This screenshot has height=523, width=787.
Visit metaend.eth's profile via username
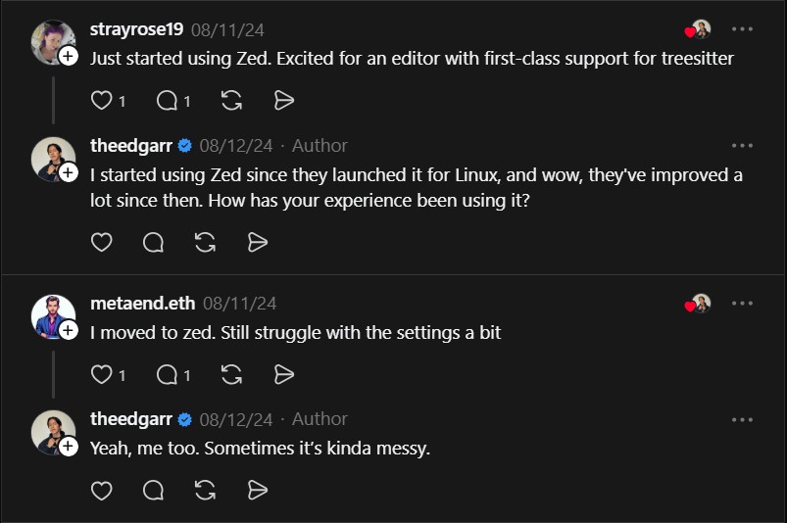tap(143, 304)
